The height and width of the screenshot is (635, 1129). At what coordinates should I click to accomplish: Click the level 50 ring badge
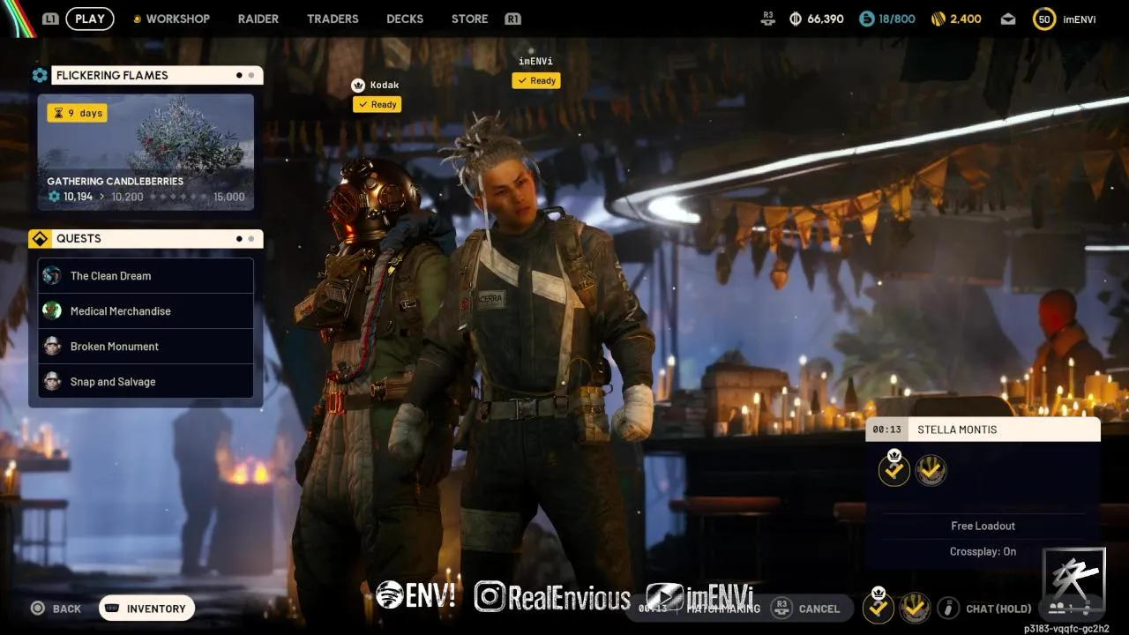pyautogui.click(x=1044, y=19)
